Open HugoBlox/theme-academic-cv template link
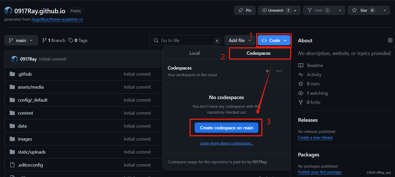 (x=57, y=19)
